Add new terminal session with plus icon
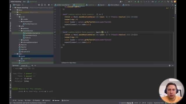 click(x=32, y=66)
